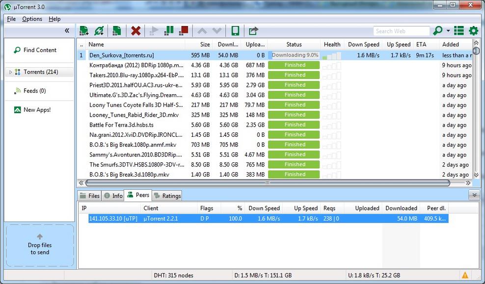This screenshot has height=284, width=485.
Task: Click the Create New Torrent icon
Action: click(x=117, y=30)
